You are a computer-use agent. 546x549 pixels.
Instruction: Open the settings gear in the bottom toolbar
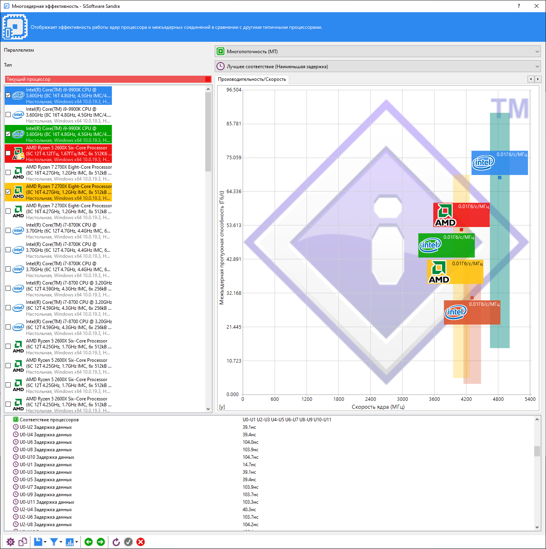[11, 542]
